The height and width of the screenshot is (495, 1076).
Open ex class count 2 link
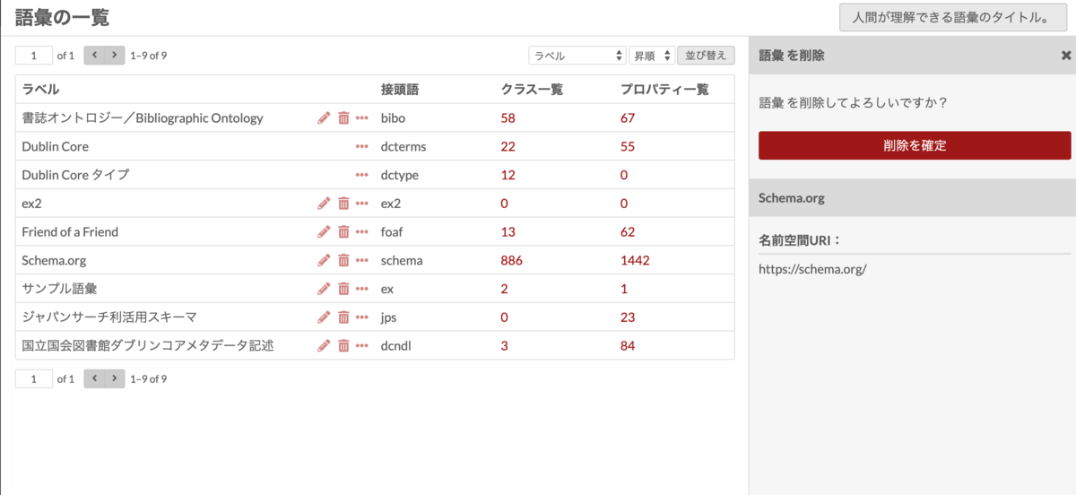pyautogui.click(x=504, y=289)
